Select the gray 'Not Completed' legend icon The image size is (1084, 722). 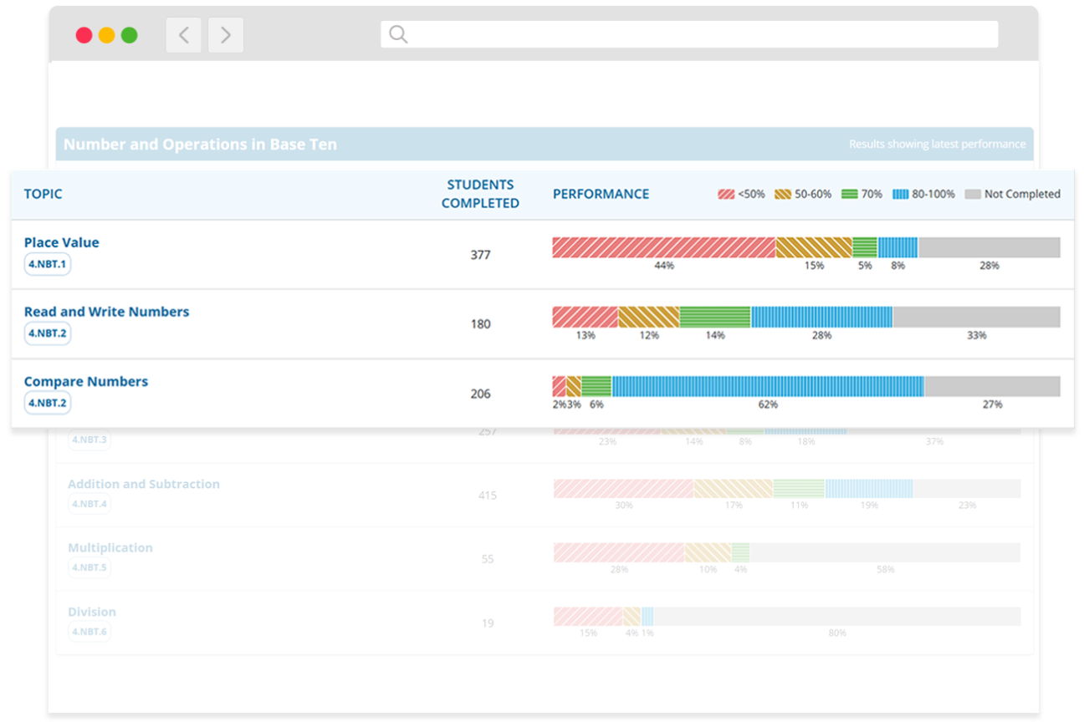pos(973,193)
